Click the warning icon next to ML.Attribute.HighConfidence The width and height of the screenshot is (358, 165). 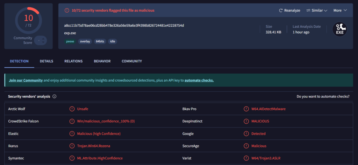tap(72, 158)
